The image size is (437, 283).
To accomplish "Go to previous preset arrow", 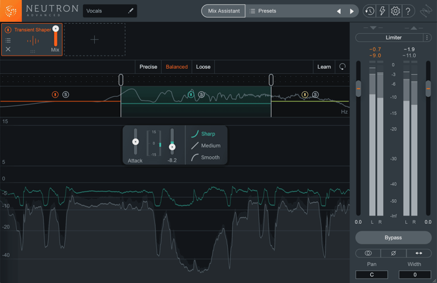I will pos(339,11).
